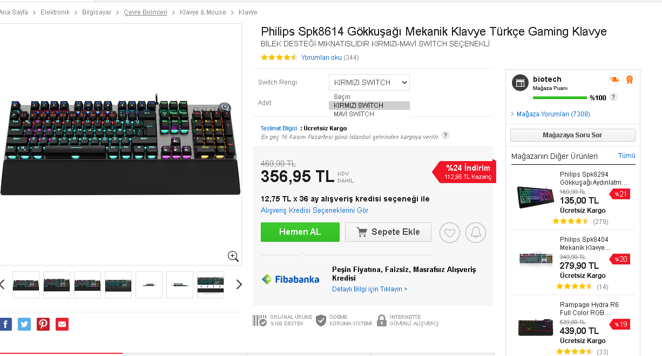This screenshot has height=356, width=662.
Task: Click the green Hemen AL button
Action: [300, 232]
